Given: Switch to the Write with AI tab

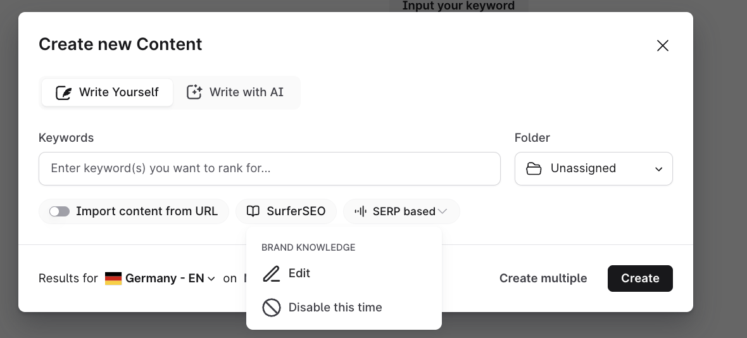Looking at the screenshot, I should [x=235, y=92].
